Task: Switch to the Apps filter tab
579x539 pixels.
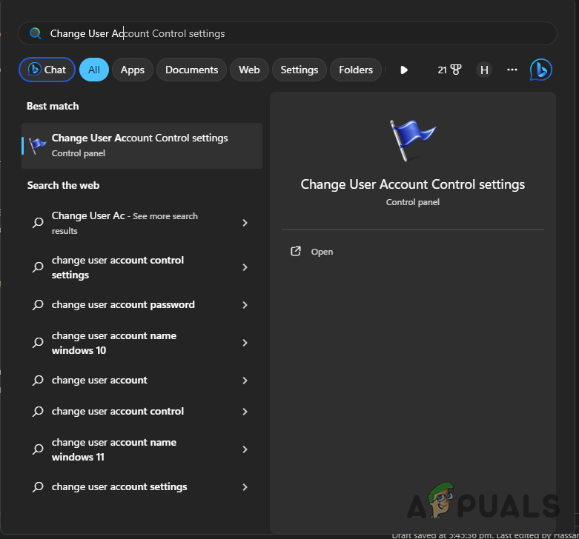Action: (133, 70)
